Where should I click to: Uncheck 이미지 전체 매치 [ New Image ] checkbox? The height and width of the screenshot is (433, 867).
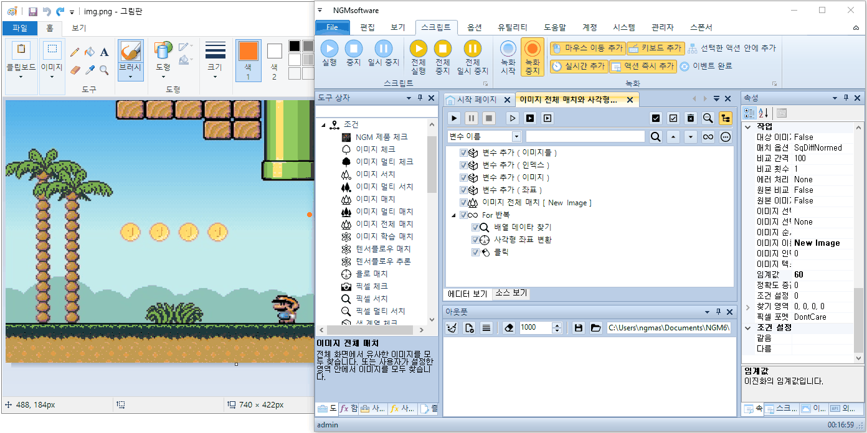463,202
